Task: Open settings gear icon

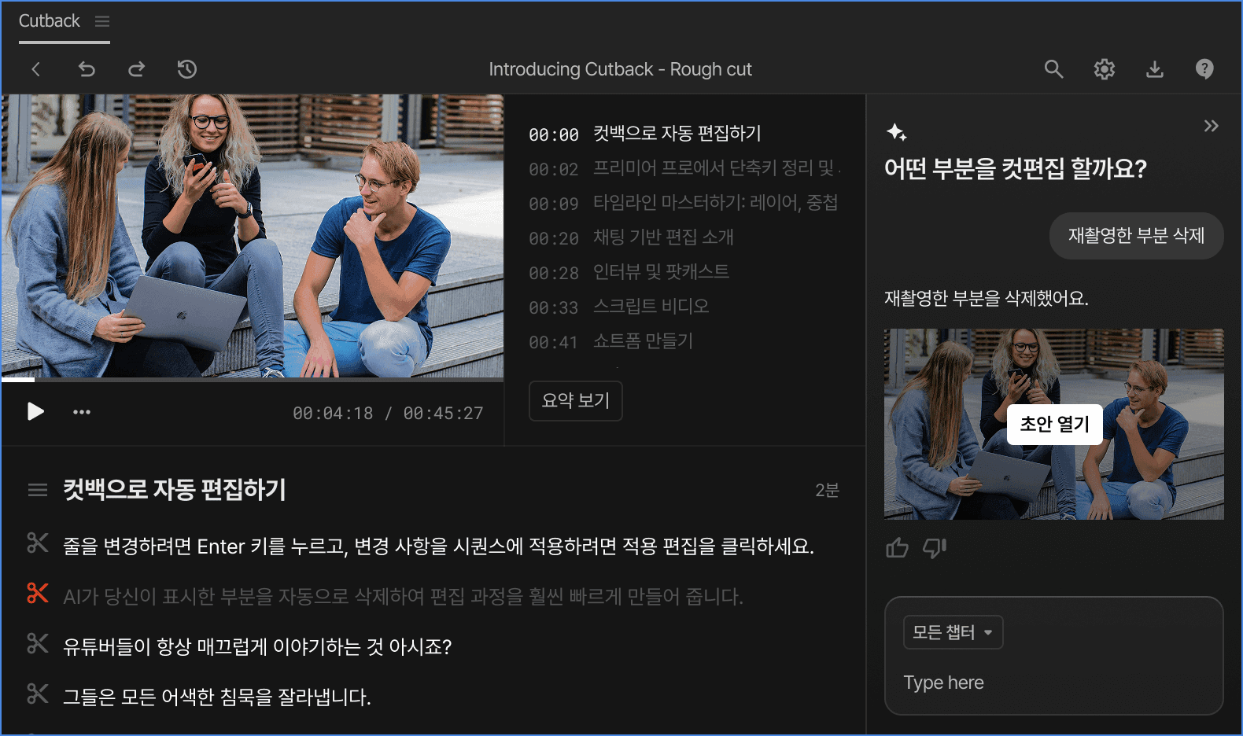Action: pyautogui.click(x=1105, y=69)
